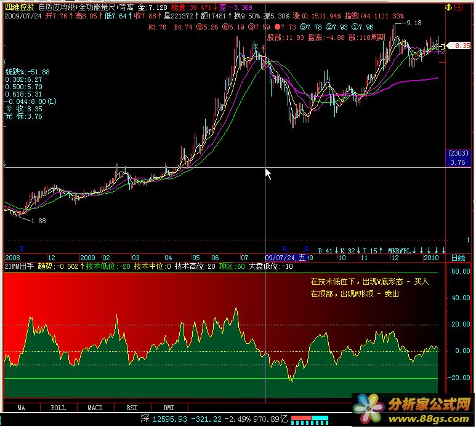Click the 大盘低位:-10 label
Image resolution: width=476 pixels, height=428 pixels.
[x=271, y=266]
